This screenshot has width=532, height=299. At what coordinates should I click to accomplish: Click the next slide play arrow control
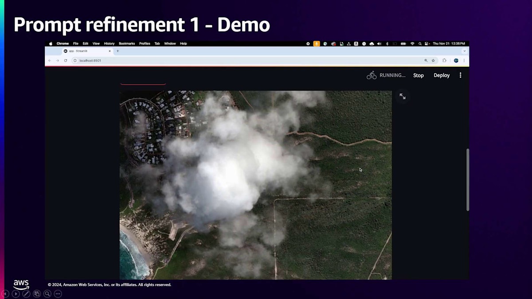click(16, 294)
